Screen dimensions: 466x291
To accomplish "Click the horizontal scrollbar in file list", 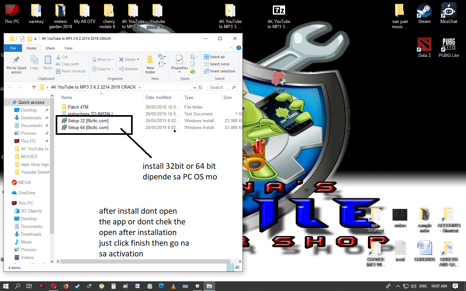I will (x=145, y=261).
